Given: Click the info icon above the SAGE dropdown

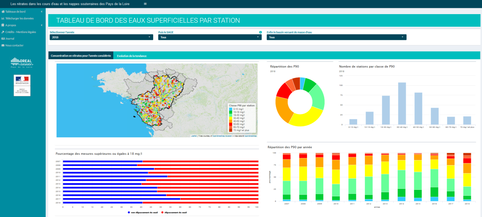Looking at the screenshot, I should coord(260,32).
